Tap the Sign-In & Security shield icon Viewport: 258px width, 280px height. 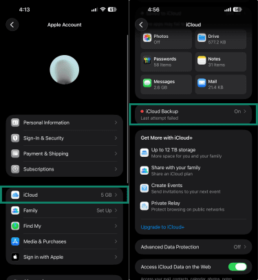(15, 138)
